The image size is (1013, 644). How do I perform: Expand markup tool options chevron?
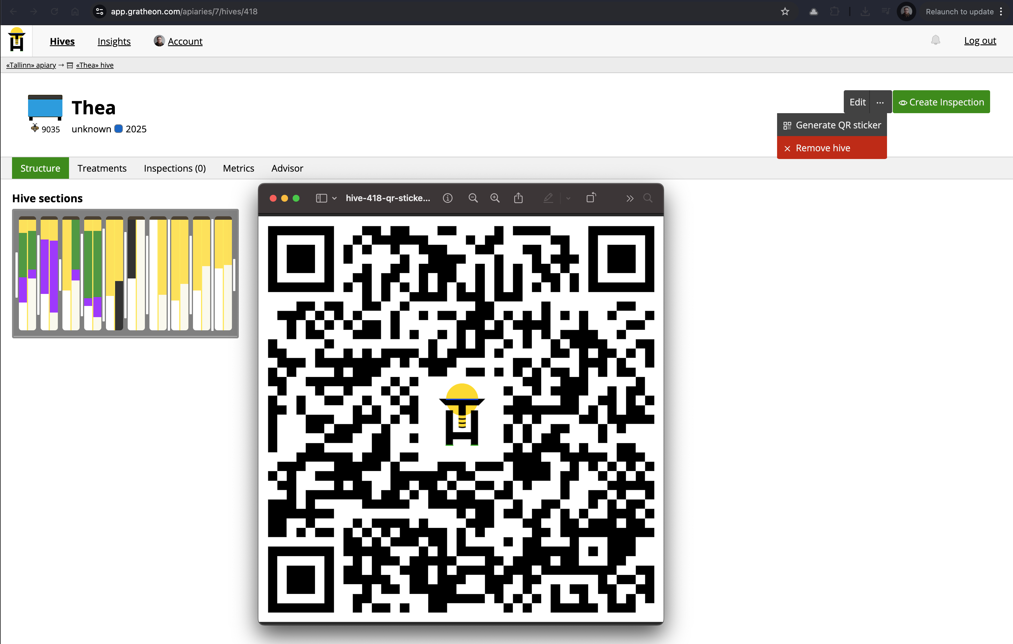568,198
